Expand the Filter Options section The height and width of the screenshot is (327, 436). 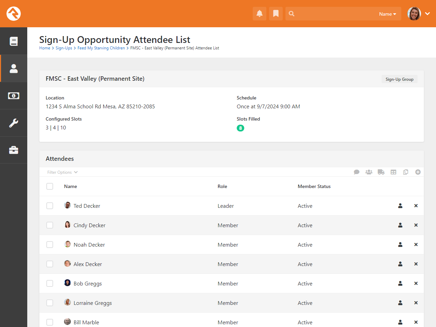(x=63, y=172)
